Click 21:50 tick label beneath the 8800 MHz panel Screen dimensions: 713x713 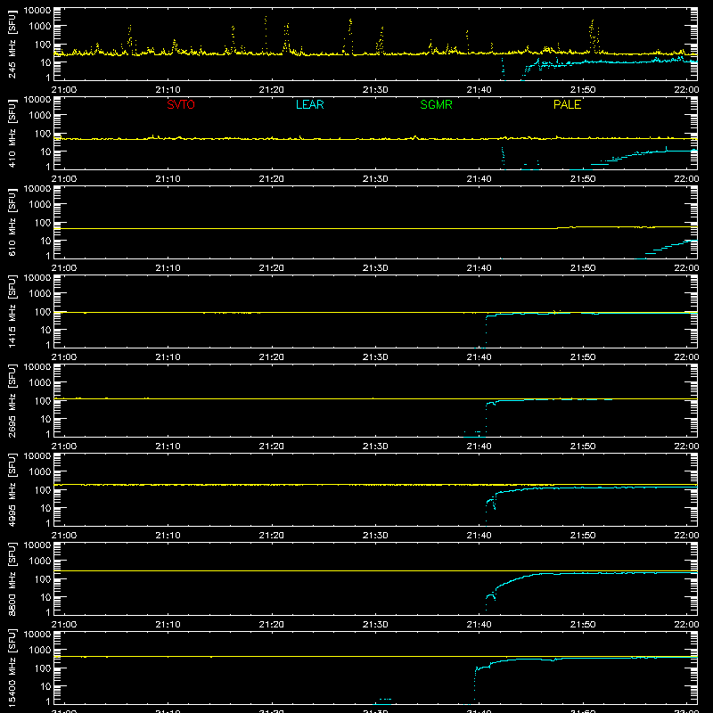point(583,625)
